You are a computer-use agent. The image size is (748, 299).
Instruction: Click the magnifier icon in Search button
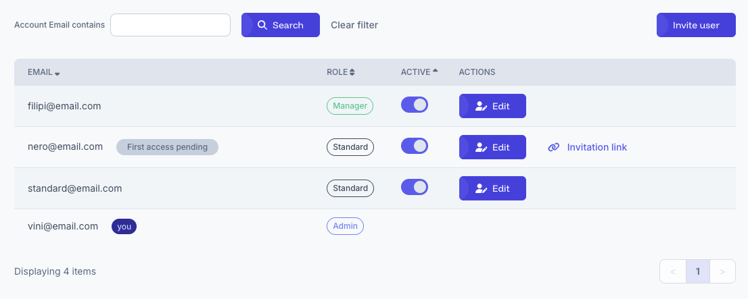(x=262, y=25)
